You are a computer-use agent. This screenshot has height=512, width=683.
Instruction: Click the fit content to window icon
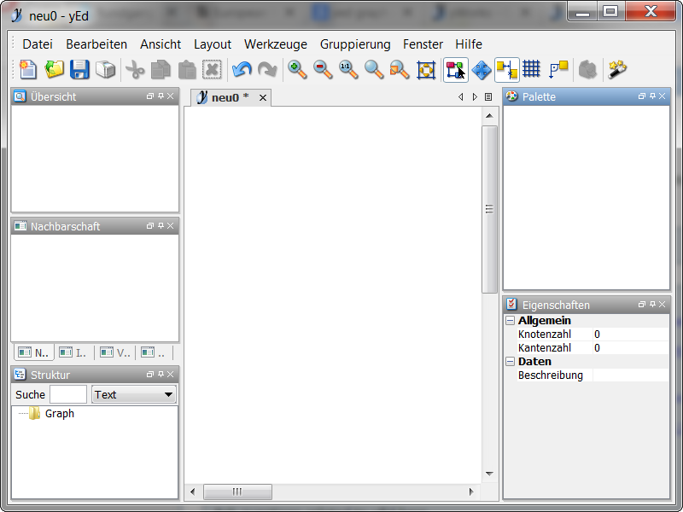tap(425, 70)
